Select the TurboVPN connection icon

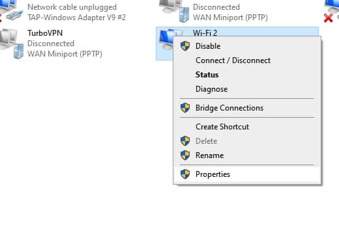(12, 44)
